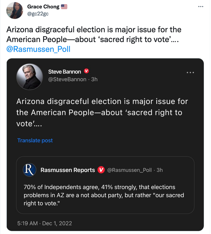Click the 3h timestamp next to @SteveBannon
The width and height of the screenshot is (211, 234).
tap(94, 79)
